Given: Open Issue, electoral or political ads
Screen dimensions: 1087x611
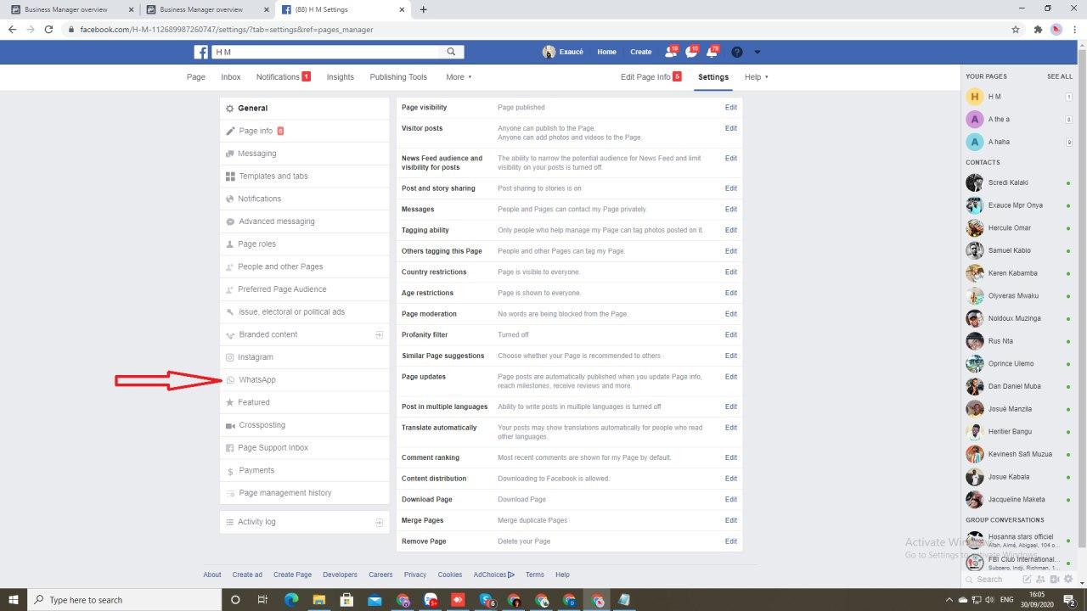Looking at the screenshot, I should [x=305, y=312].
